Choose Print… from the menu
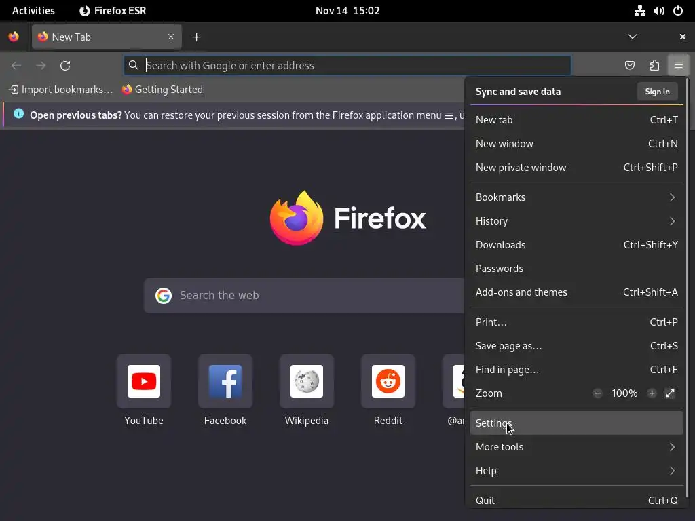Viewport: 695px width, 521px height. [576, 322]
